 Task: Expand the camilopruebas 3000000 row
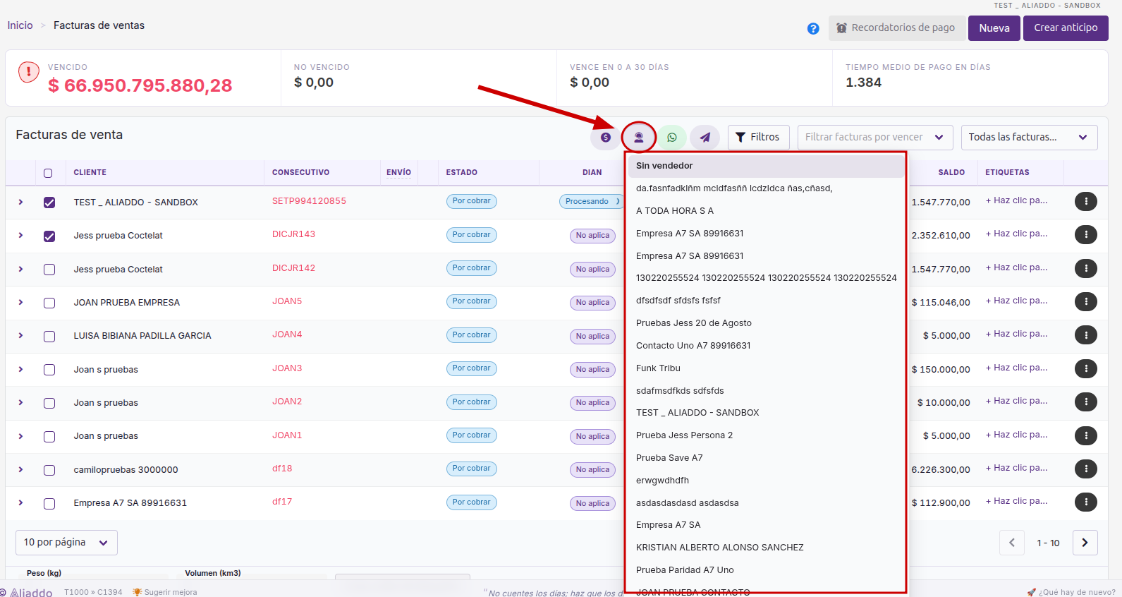tap(20, 469)
